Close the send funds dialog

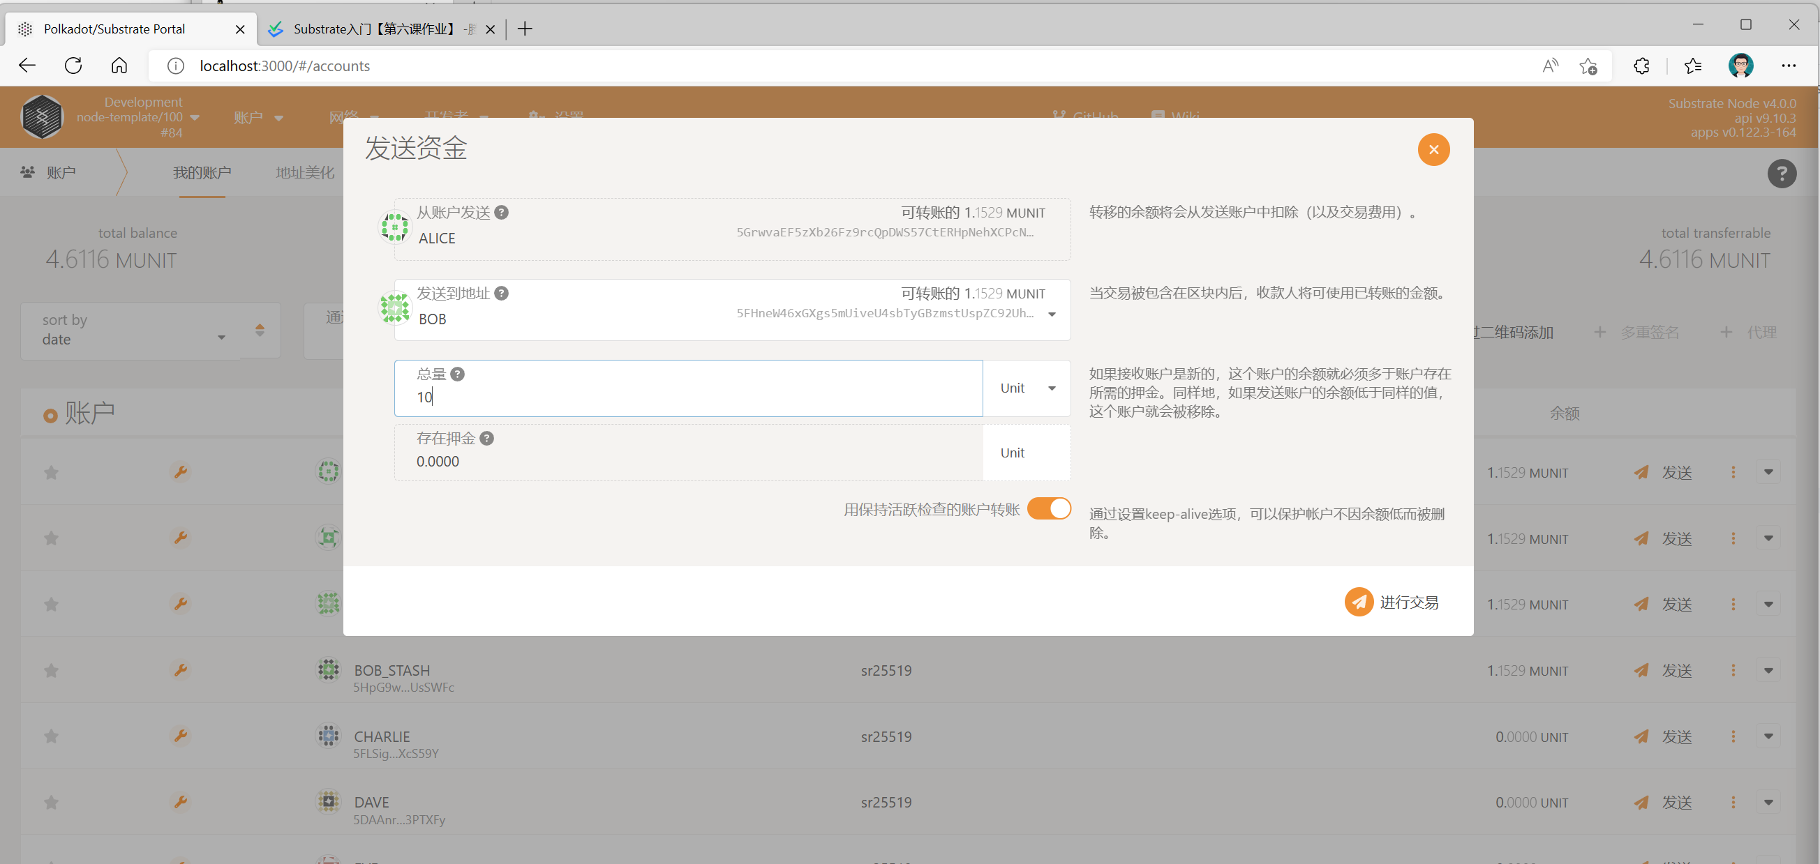coord(1433,150)
